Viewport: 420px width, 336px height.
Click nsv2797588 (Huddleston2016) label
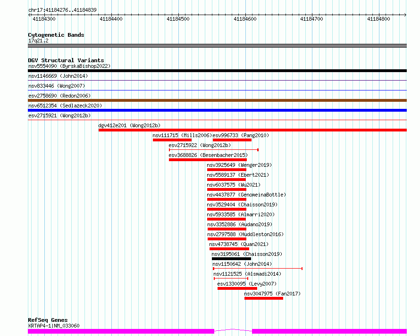click(x=245, y=234)
